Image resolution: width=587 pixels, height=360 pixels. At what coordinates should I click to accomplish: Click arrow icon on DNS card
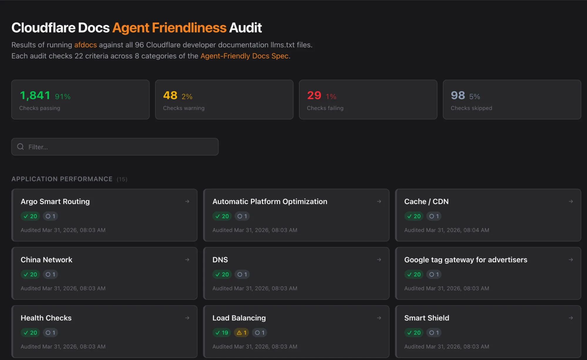379,260
